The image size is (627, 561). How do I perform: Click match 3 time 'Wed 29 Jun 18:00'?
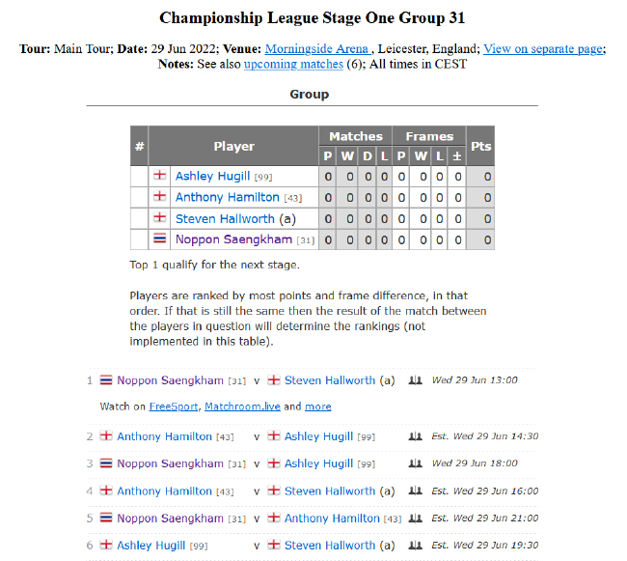[475, 463]
